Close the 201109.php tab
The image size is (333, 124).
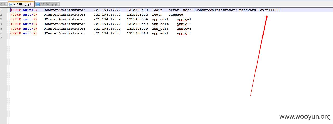pyautogui.click(x=32, y=4)
